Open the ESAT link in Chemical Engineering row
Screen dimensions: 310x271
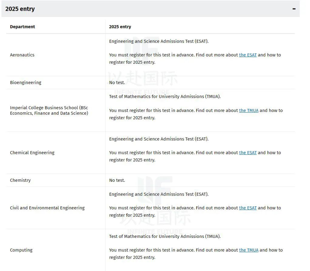pos(248,153)
